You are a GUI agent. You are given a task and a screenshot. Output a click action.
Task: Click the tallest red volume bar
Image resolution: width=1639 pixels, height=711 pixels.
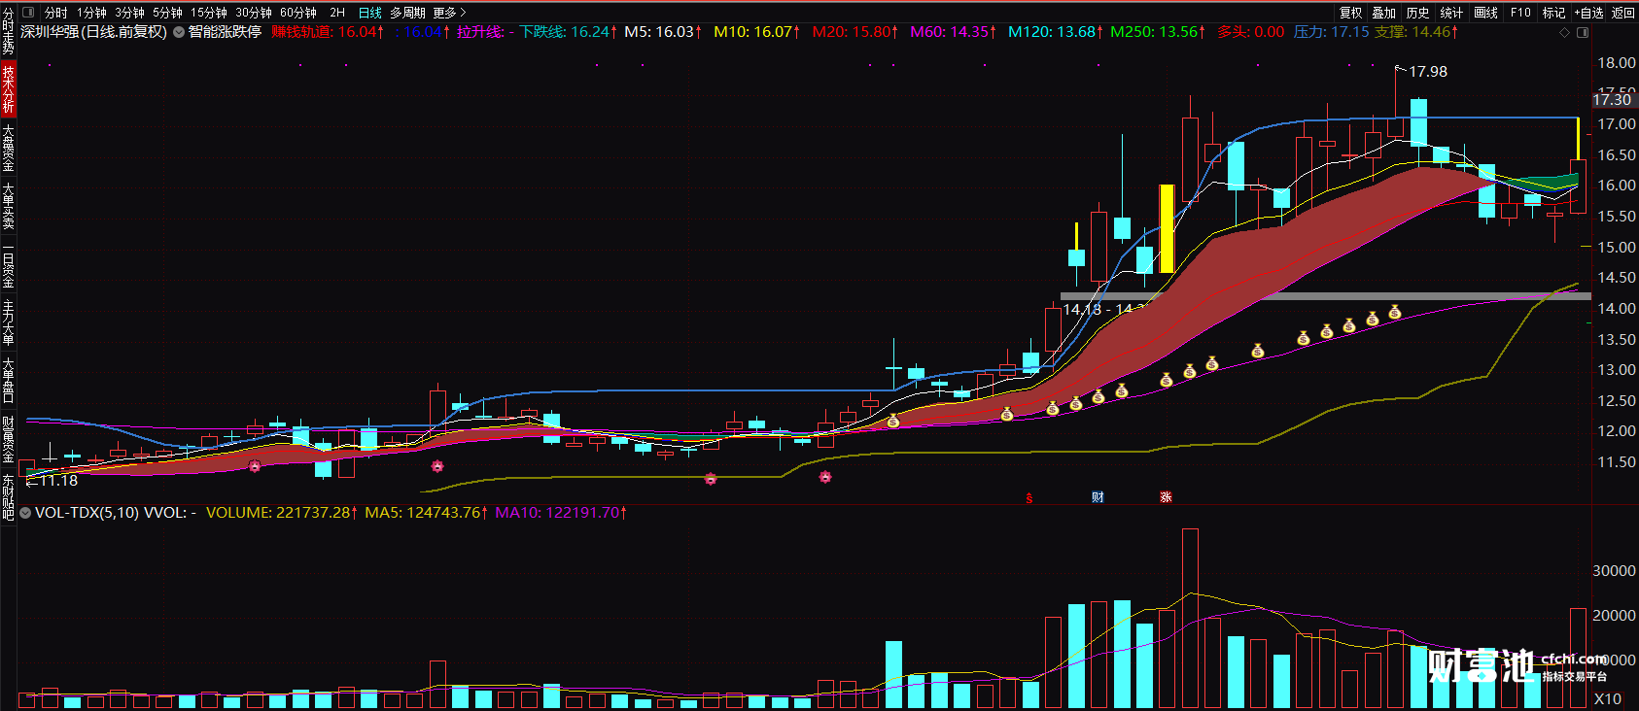click(1190, 619)
